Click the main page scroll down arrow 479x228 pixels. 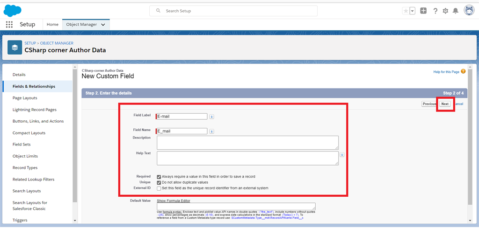tap(470, 221)
